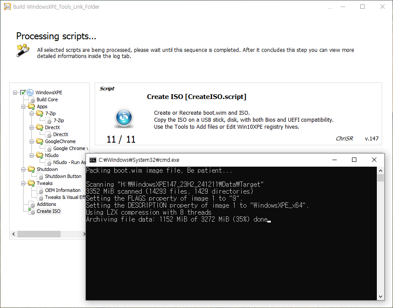
Task: Select the Tweaks & Visual Effects item
Action: (65, 198)
